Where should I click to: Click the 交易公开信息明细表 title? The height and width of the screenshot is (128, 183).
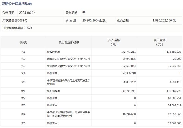point(16,3)
